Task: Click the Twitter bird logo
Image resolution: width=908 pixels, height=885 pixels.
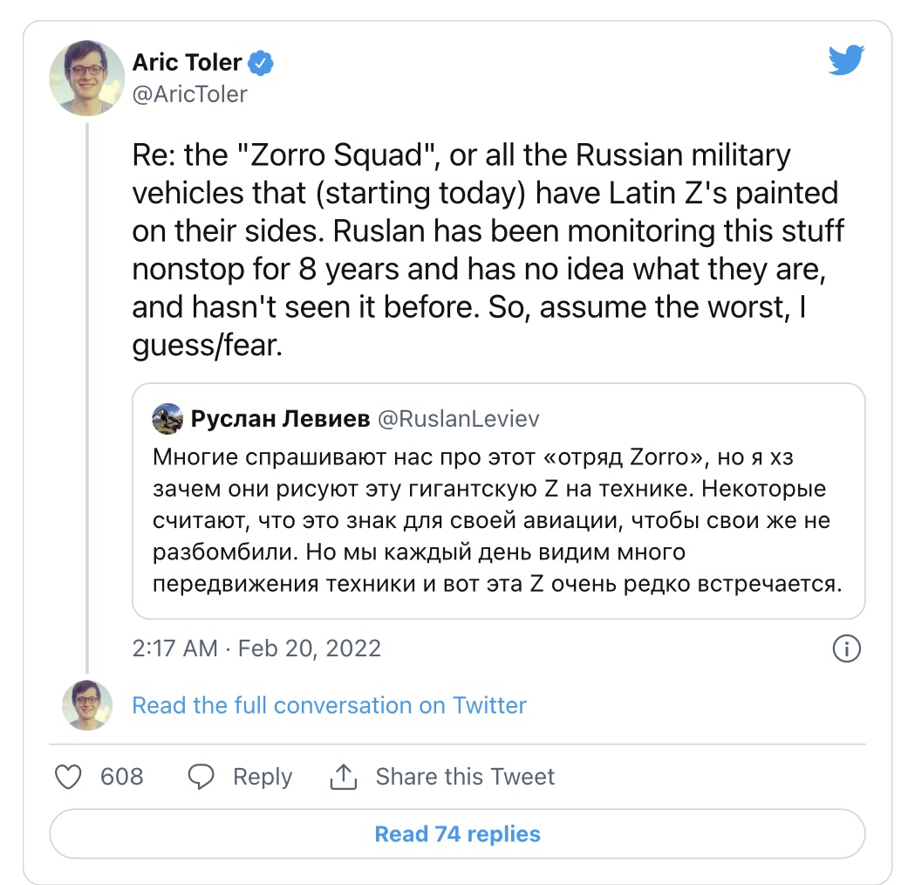Action: [x=845, y=61]
